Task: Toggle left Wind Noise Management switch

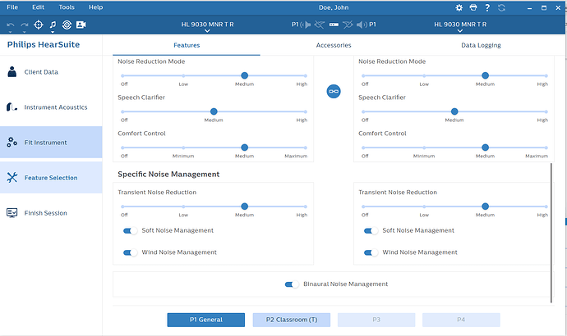Action: click(x=130, y=252)
